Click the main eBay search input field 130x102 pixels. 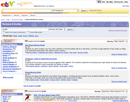pyautogui.click(x=27, y=11)
